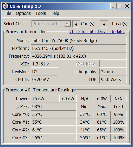This screenshot has height=147, width=133.
Task: Click the Core #1 current temperature
Action: [54, 122]
